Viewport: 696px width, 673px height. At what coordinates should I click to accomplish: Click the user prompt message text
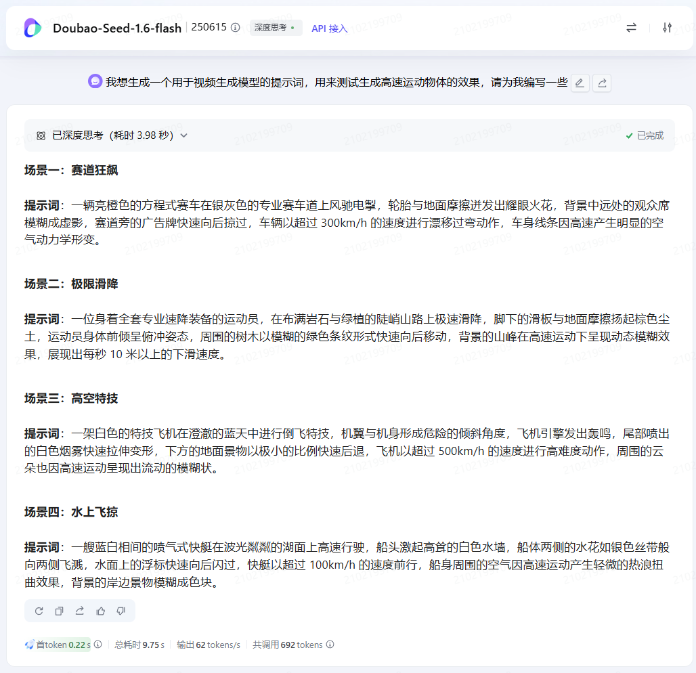pyautogui.click(x=336, y=82)
